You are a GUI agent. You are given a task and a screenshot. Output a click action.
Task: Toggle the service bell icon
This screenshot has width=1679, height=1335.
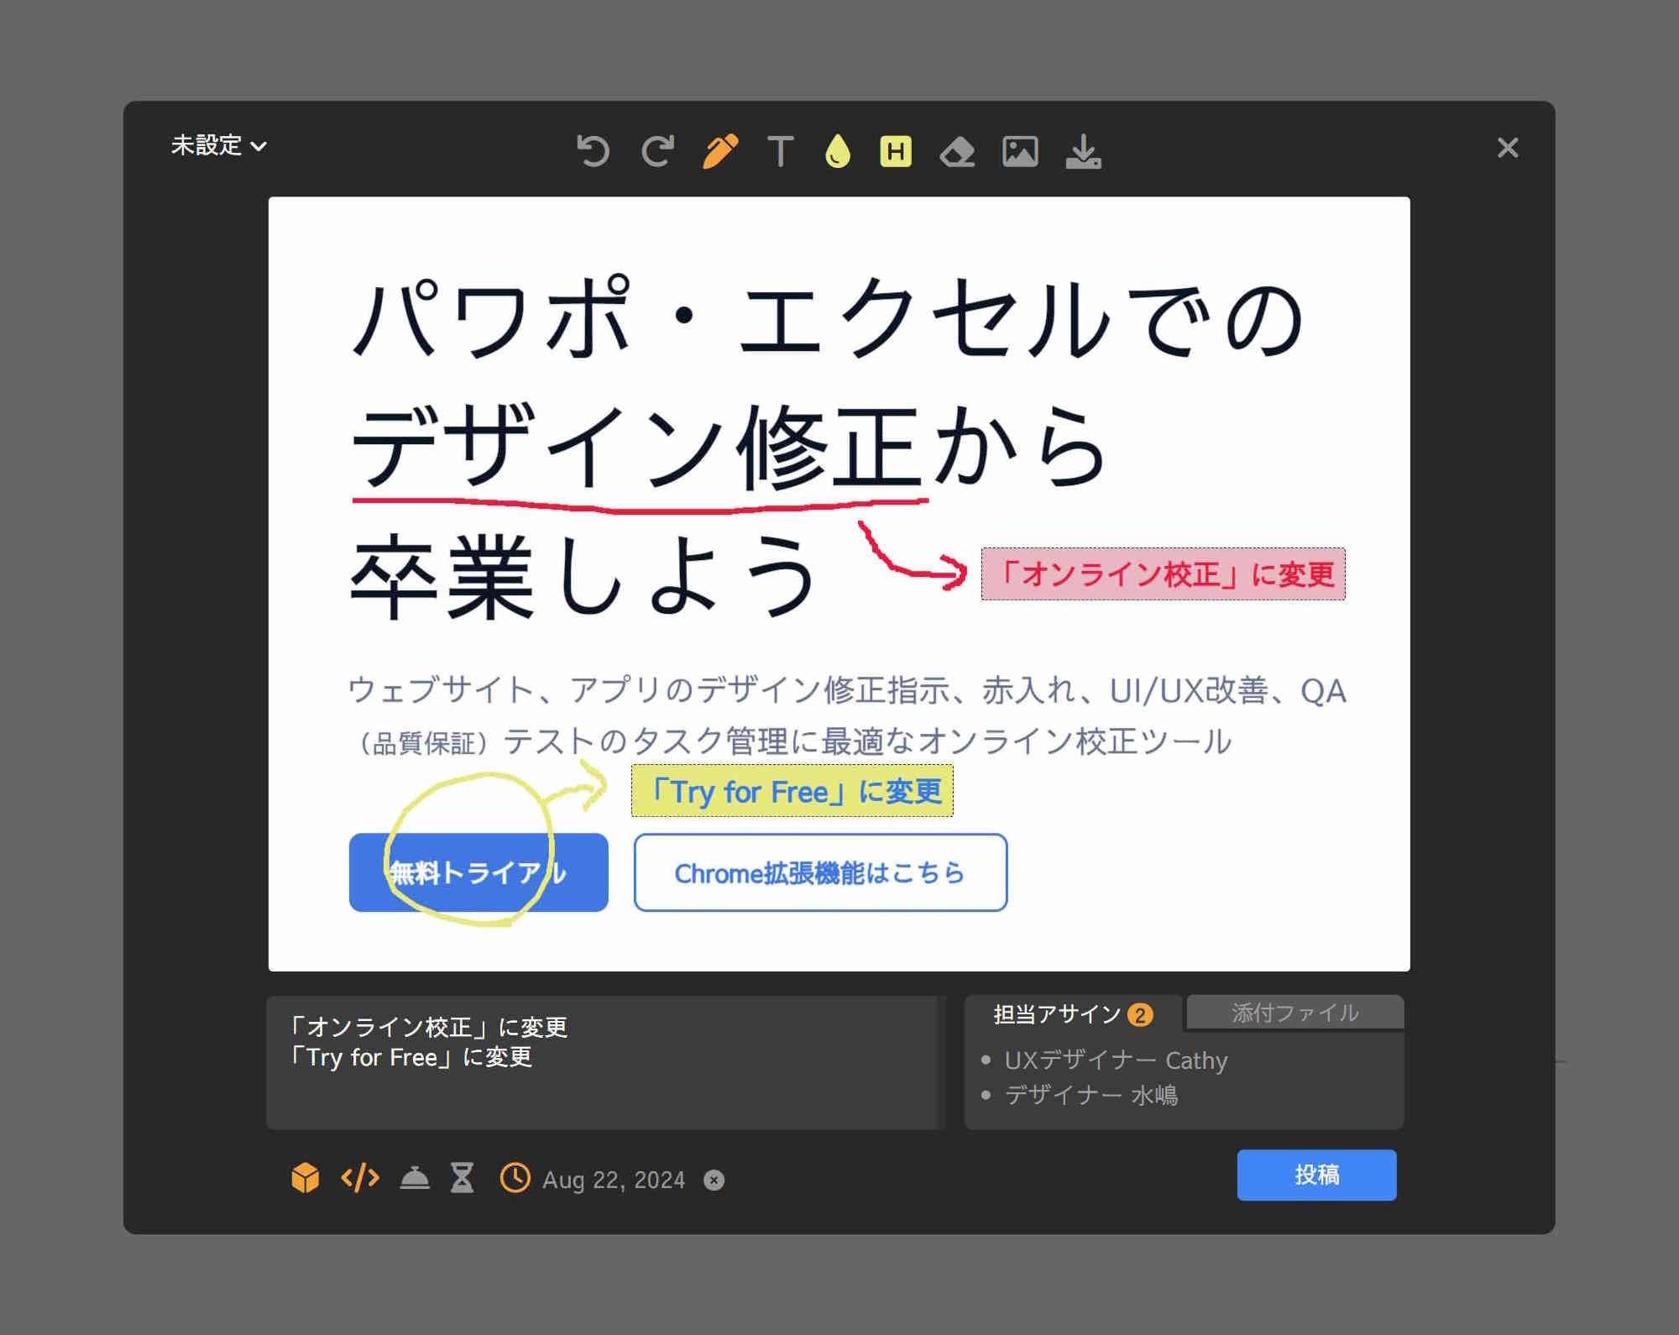tap(415, 1178)
